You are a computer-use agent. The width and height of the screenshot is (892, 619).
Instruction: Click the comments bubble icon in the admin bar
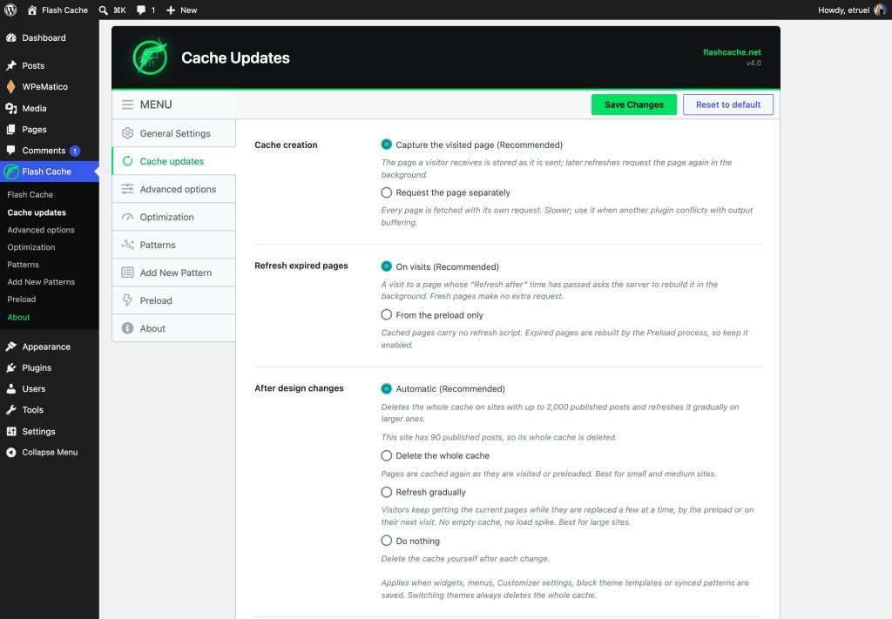(x=140, y=10)
